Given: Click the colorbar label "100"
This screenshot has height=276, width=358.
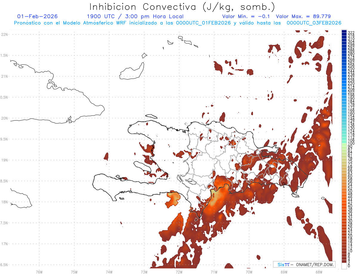Looking at the screenshot, I should [x=351, y=144].
